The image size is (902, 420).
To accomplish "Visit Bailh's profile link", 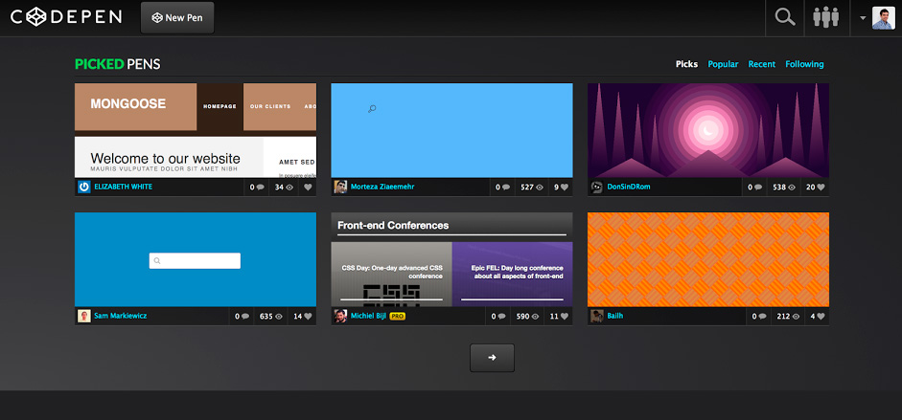I will point(615,316).
